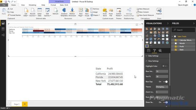The width and height of the screenshot is (196, 110).
Task: Click the Publish icon
Action: click(159, 10)
